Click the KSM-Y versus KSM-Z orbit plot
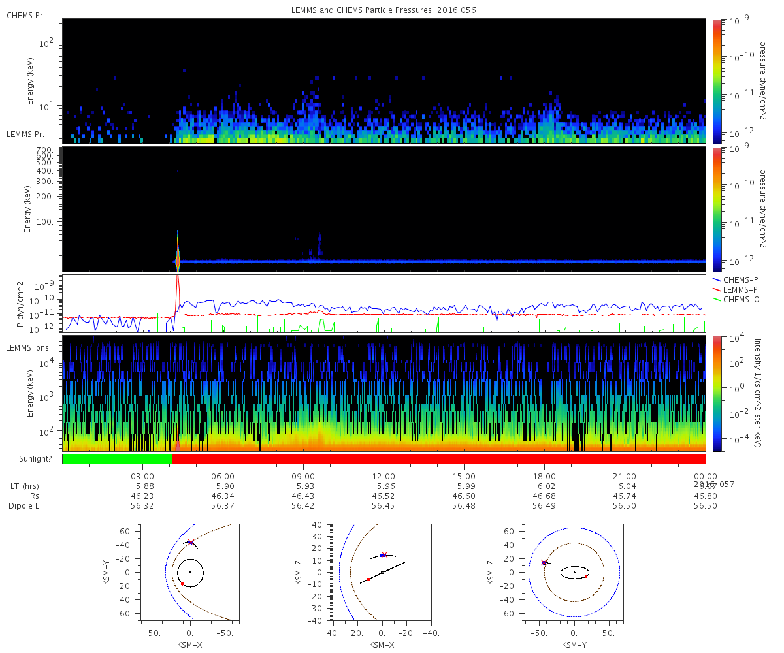784x653 pixels. [x=574, y=571]
